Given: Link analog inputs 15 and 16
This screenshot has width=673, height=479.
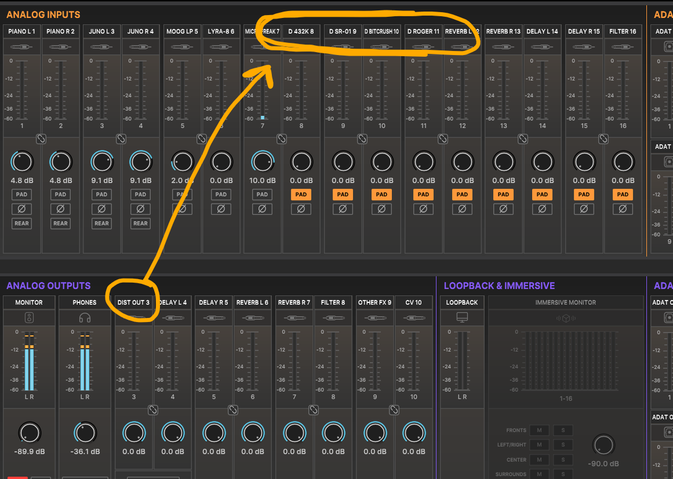Looking at the screenshot, I should pyautogui.click(x=603, y=139).
